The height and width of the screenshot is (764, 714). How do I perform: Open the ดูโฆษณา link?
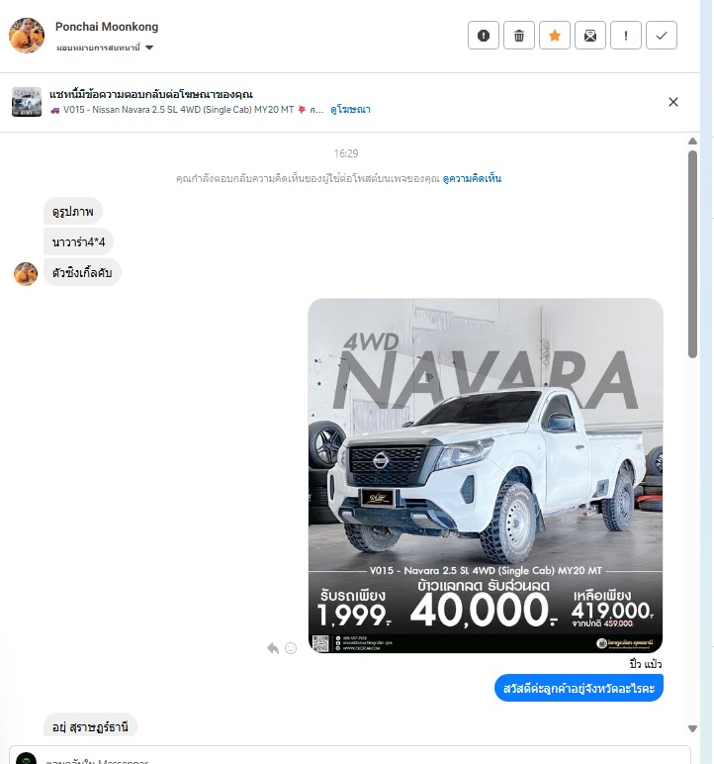pyautogui.click(x=350, y=110)
